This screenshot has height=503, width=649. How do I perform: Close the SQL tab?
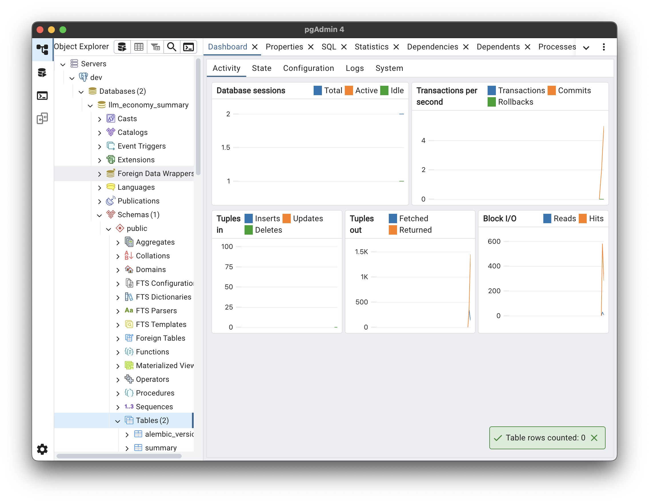344,47
